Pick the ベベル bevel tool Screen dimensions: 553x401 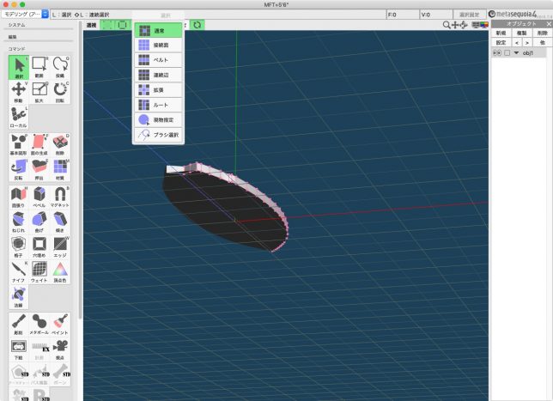point(39,197)
